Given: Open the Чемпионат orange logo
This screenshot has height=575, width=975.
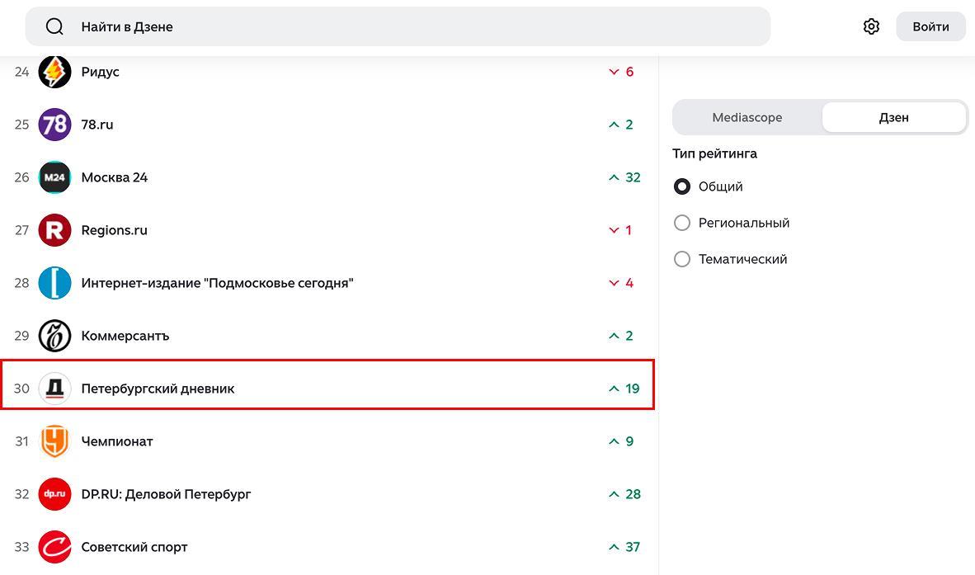Looking at the screenshot, I should click(54, 441).
